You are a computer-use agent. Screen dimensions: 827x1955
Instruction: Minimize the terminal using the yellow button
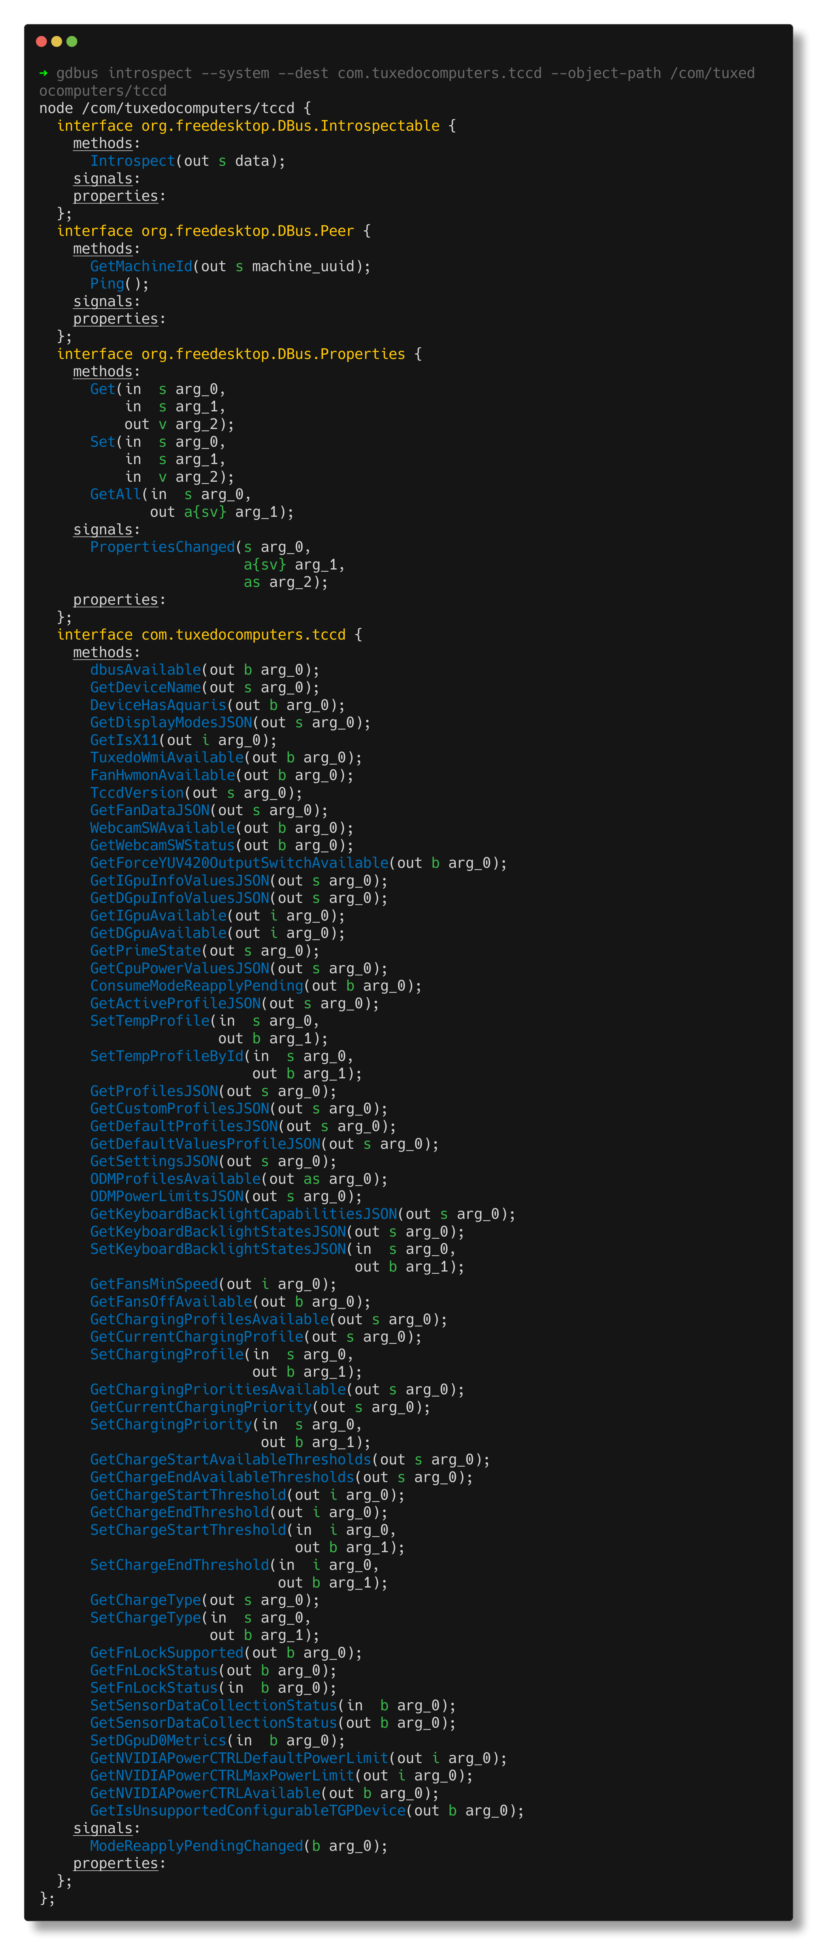pos(57,42)
